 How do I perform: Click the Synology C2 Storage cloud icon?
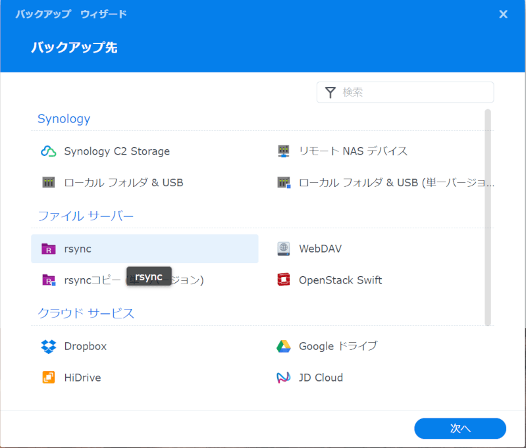click(x=48, y=151)
